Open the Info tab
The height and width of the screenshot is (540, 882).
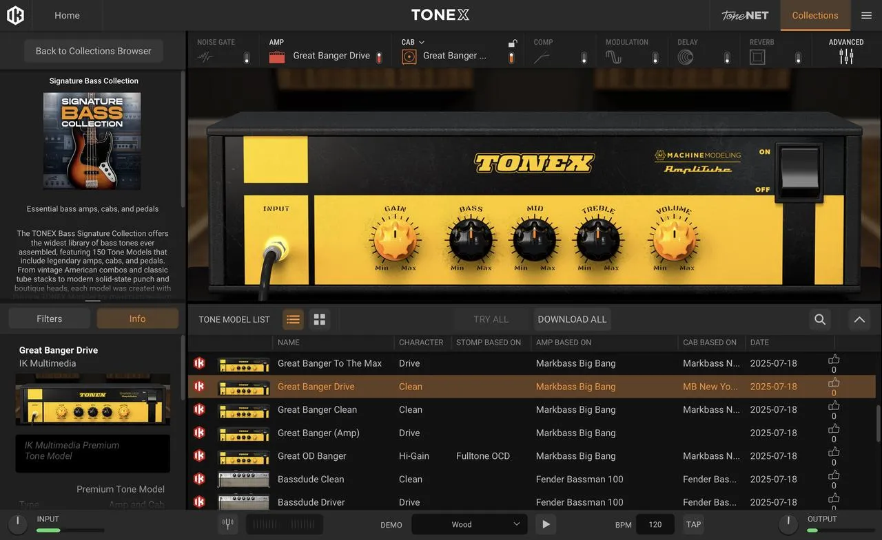[x=137, y=318]
